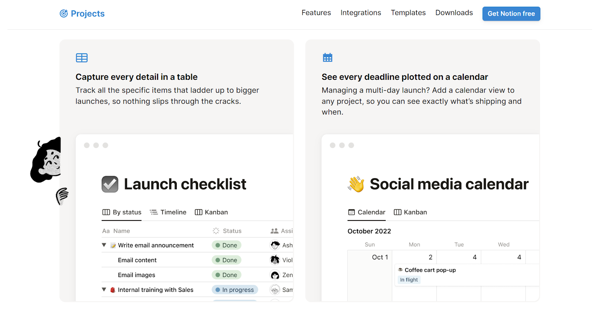Click the Projects target logo icon
This screenshot has height=310, width=598.
tap(64, 14)
